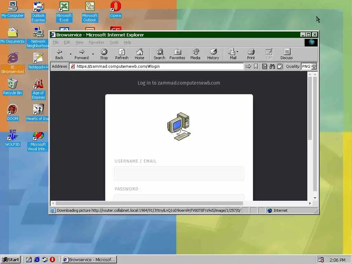Open the Discuss toolbar button
Viewport: 352px width, 264px height.
[x=287, y=54]
